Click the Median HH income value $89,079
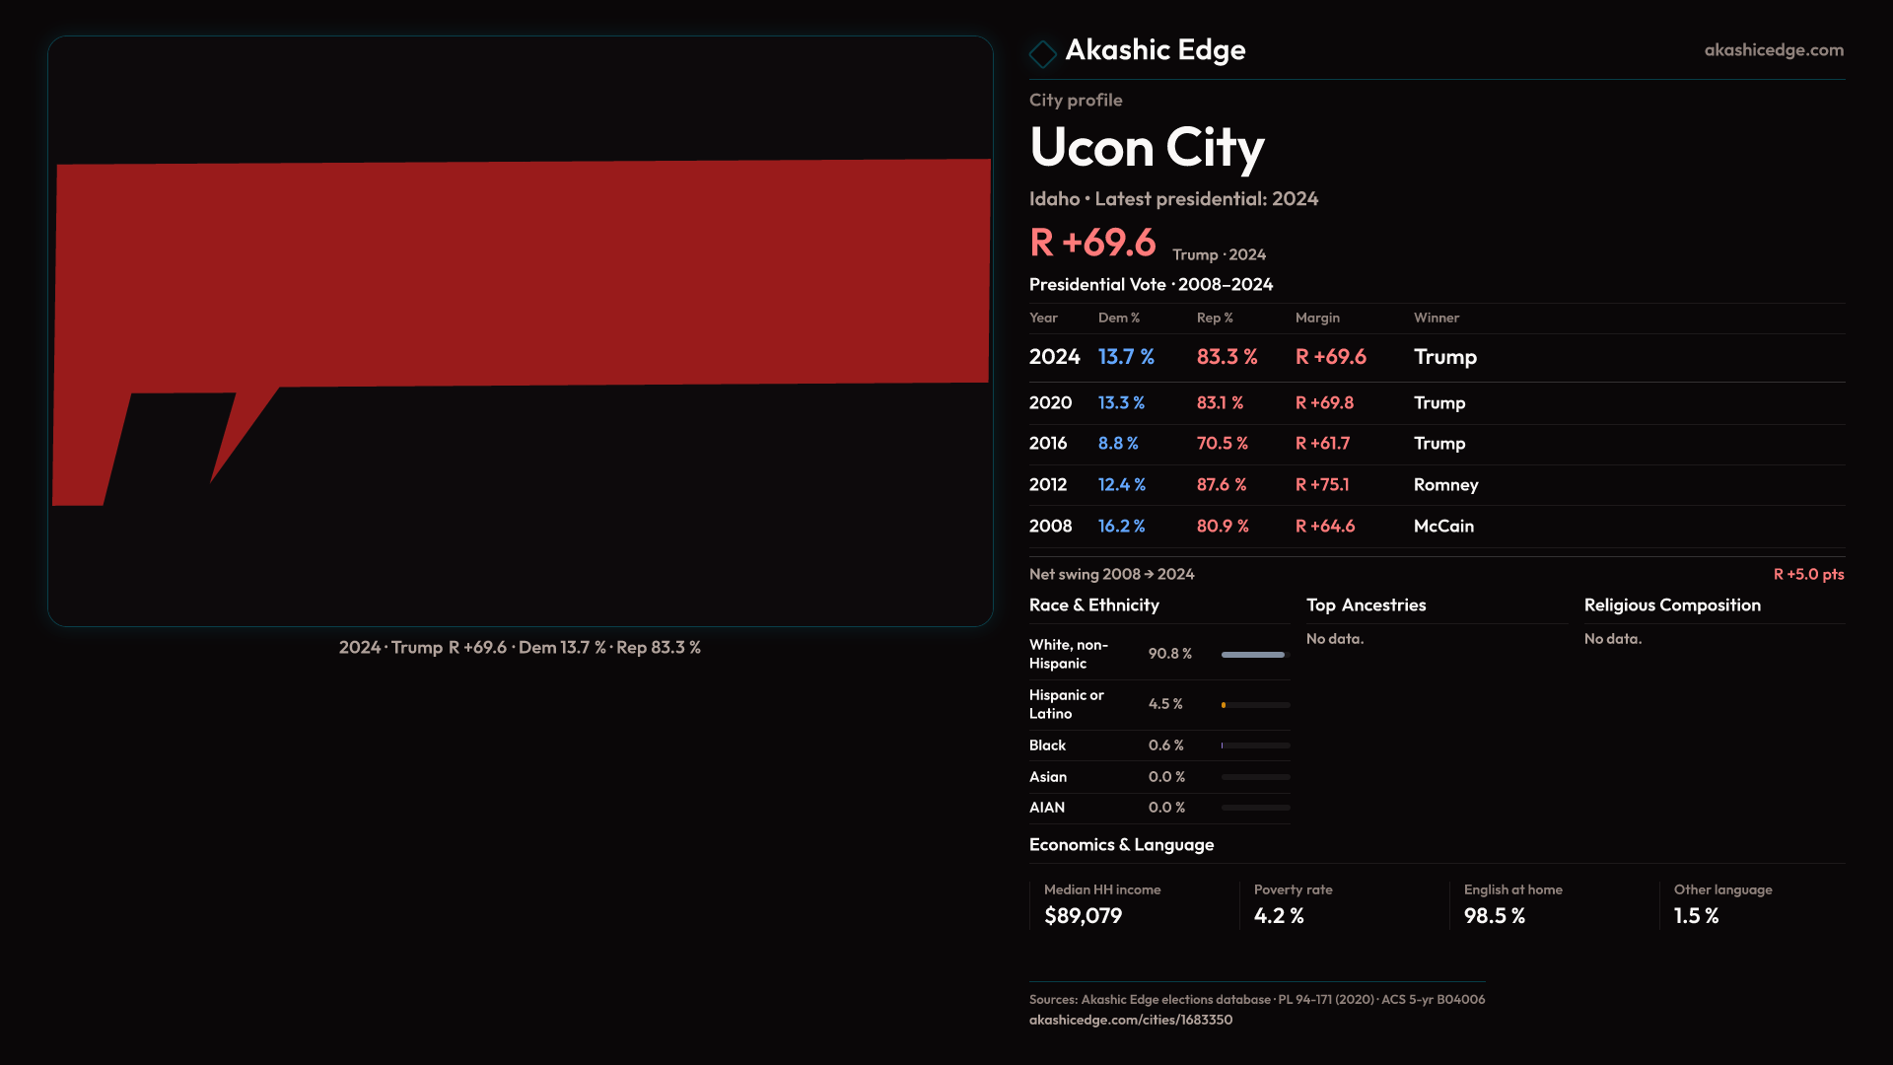Image resolution: width=1893 pixels, height=1065 pixels. click(x=1083, y=916)
